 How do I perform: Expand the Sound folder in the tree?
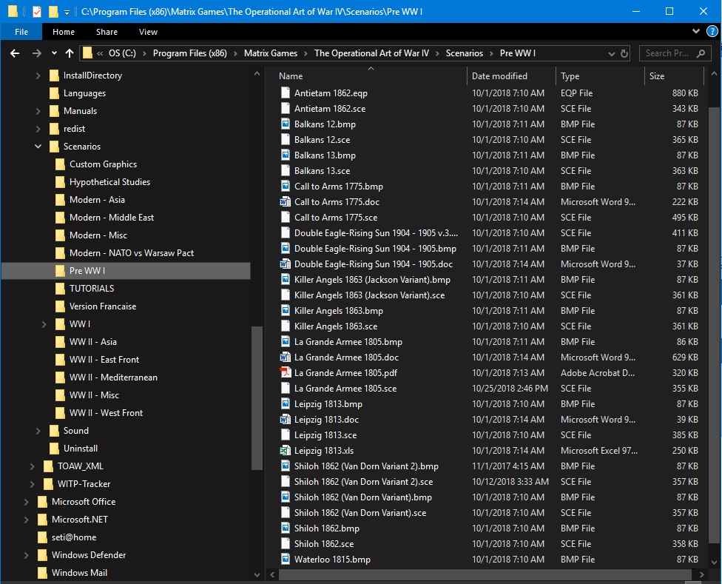point(38,431)
